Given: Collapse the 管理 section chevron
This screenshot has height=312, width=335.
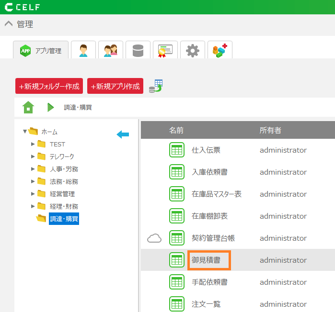Looking at the screenshot, I should point(9,24).
